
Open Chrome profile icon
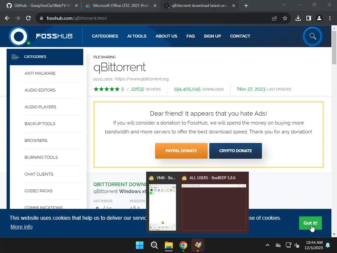pos(319,18)
